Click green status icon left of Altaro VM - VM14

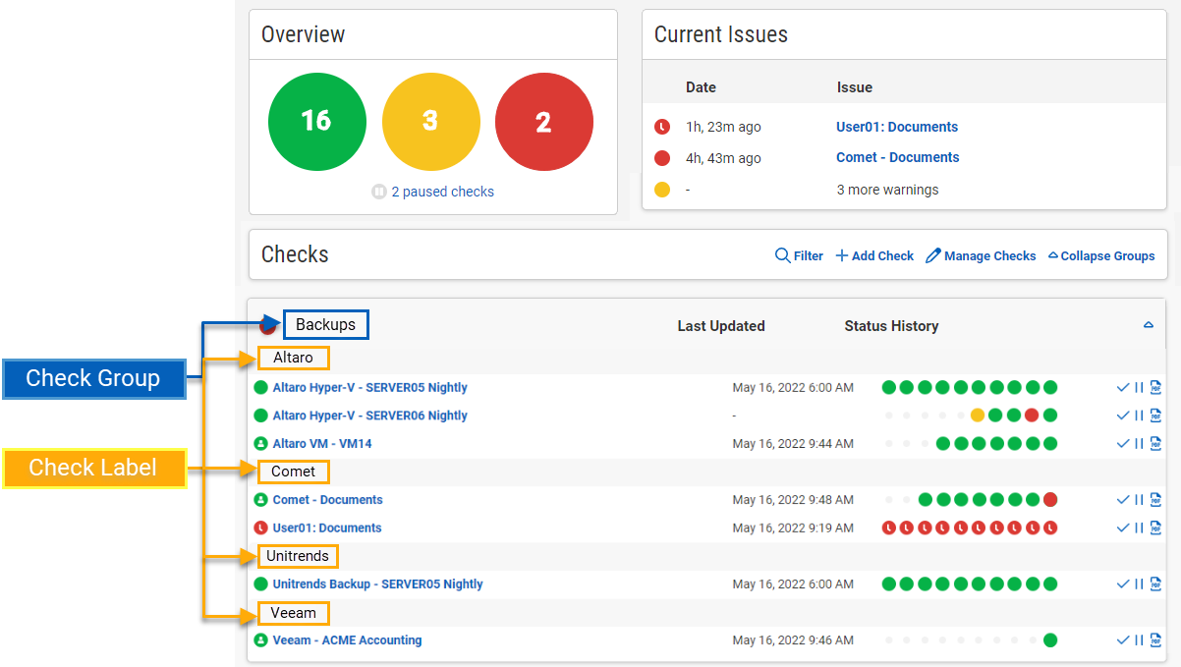click(x=261, y=444)
